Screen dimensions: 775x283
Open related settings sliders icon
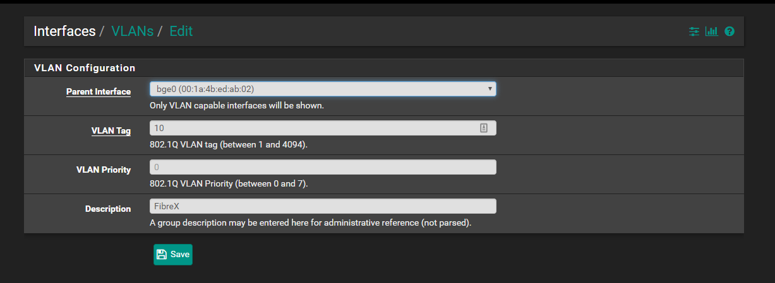(694, 32)
